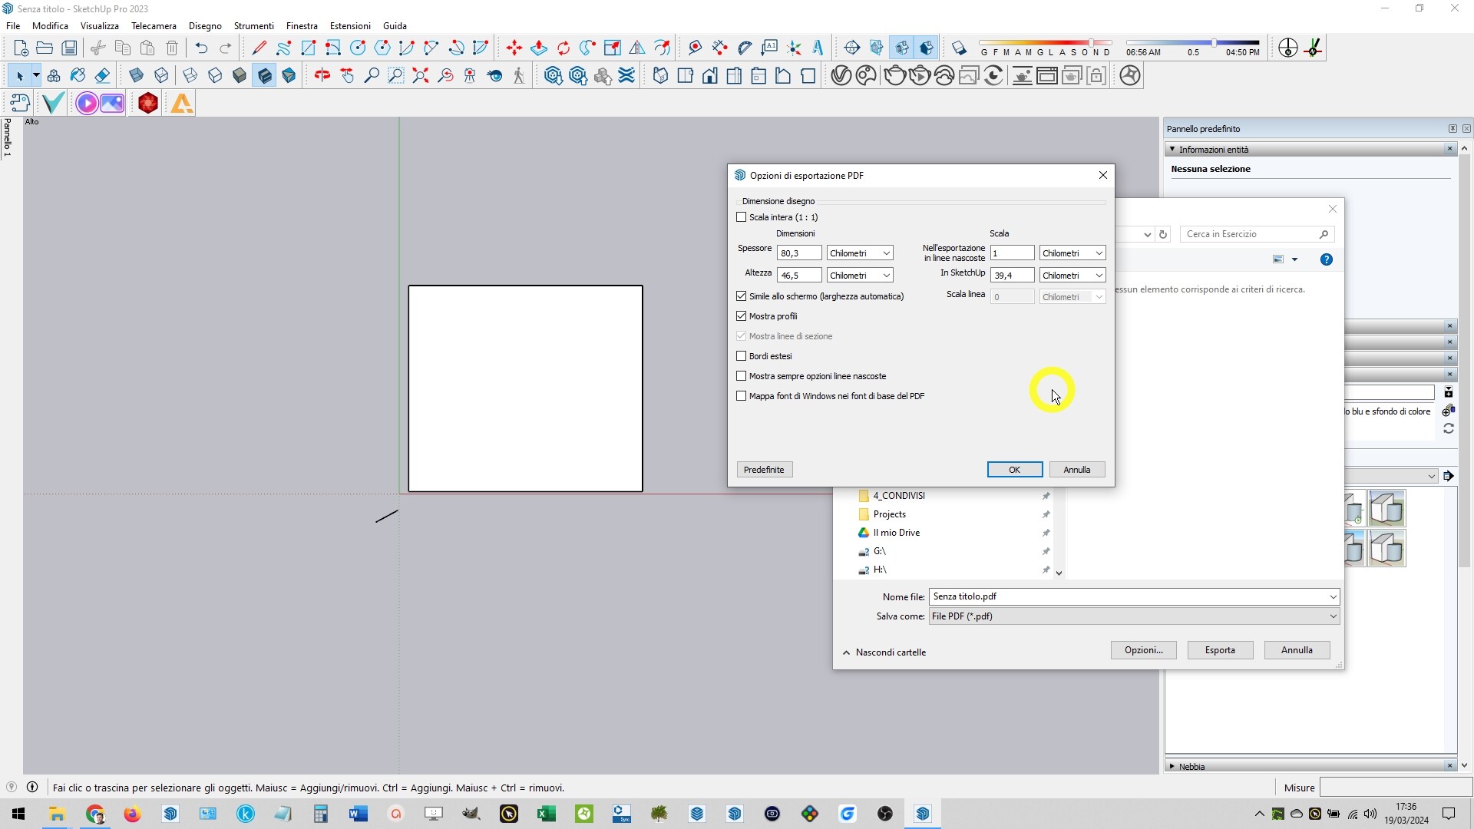Click OK in PDF export options
This screenshot has width=1474, height=829.
point(1015,470)
